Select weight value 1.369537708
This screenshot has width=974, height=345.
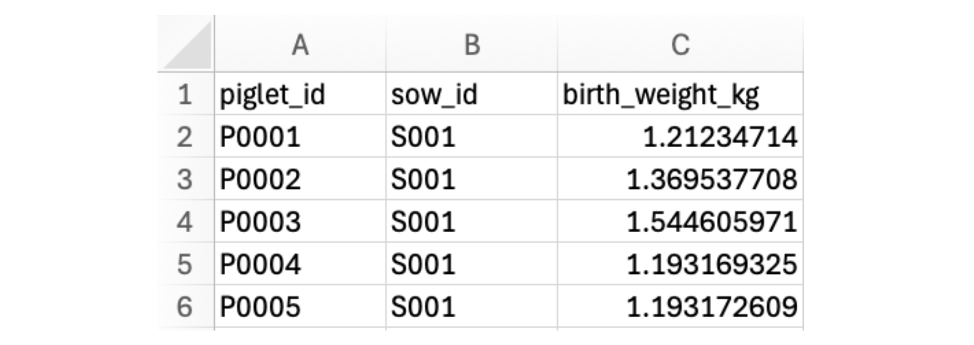(680, 180)
